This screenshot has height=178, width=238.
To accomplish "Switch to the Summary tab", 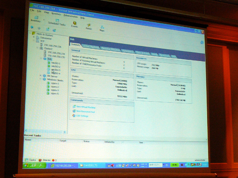I will 76,44.
